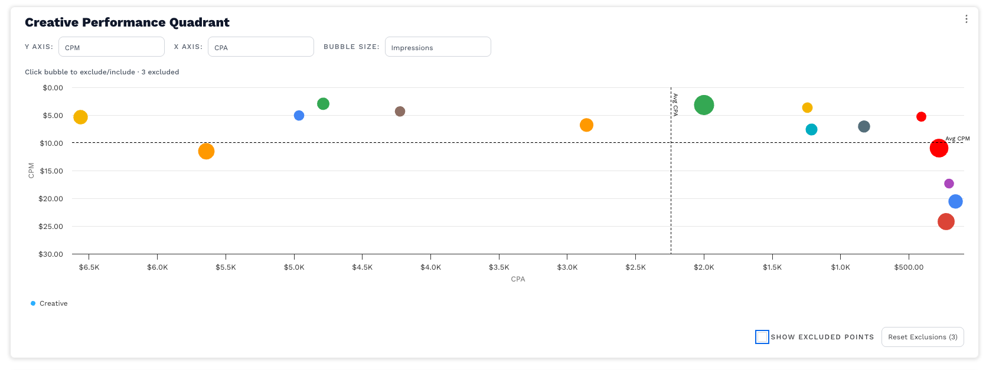Select the orange bubble near $3.0K CPA

click(586, 125)
